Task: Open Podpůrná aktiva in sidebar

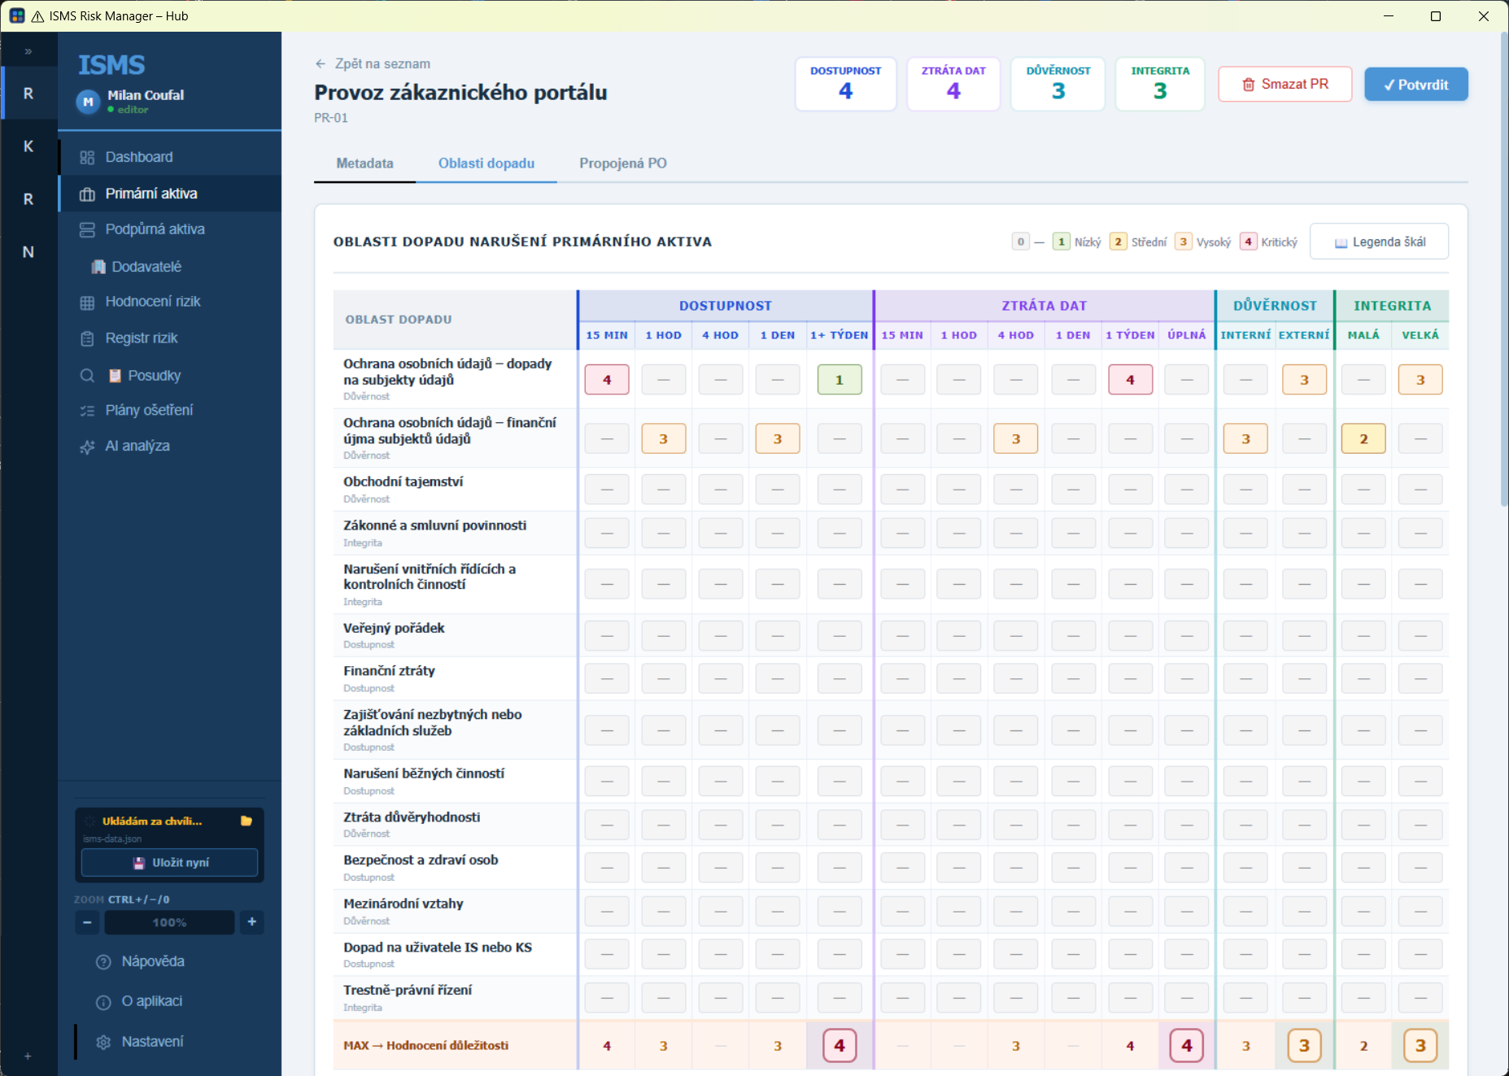Action: [169, 229]
